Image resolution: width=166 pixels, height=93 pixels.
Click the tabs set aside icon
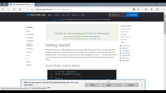coord(2,4)
